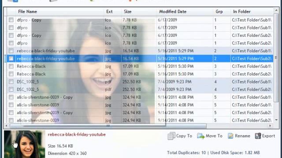Click the vertical scrollbar thumb

[x=276, y=57]
